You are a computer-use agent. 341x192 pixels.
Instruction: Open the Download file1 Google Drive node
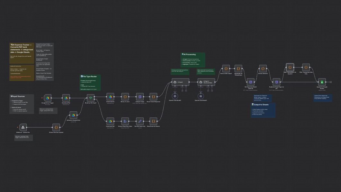pyautogui.click(x=110, y=121)
